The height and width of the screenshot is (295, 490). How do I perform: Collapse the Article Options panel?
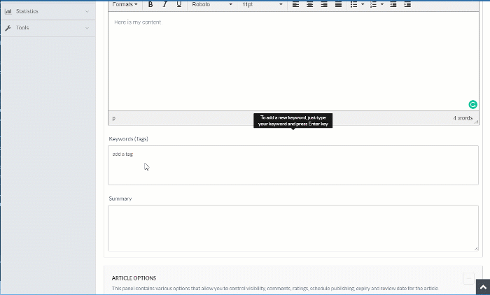(468, 278)
